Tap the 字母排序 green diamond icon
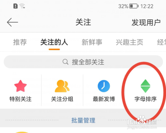Screen dimensions: 166x133 click(x=145, y=86)
